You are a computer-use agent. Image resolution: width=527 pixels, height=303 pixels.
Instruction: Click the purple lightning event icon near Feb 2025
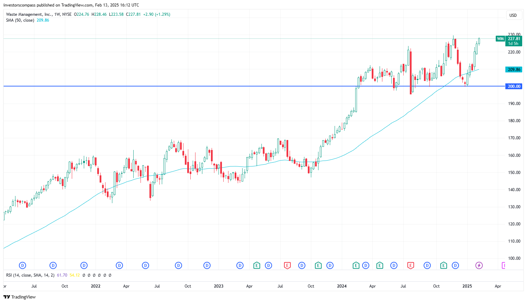point(479,265)
